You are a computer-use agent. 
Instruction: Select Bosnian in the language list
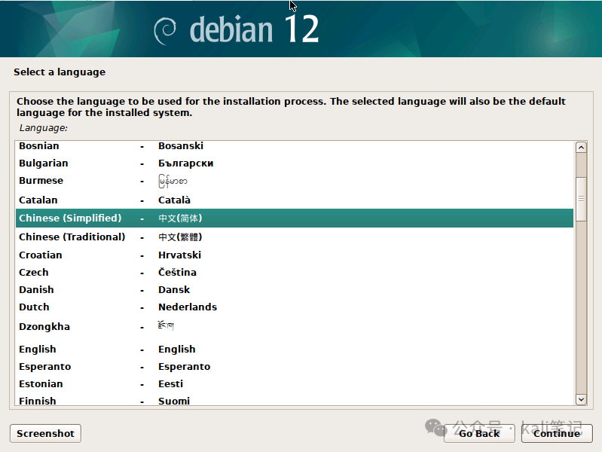[x=295, y=146]
